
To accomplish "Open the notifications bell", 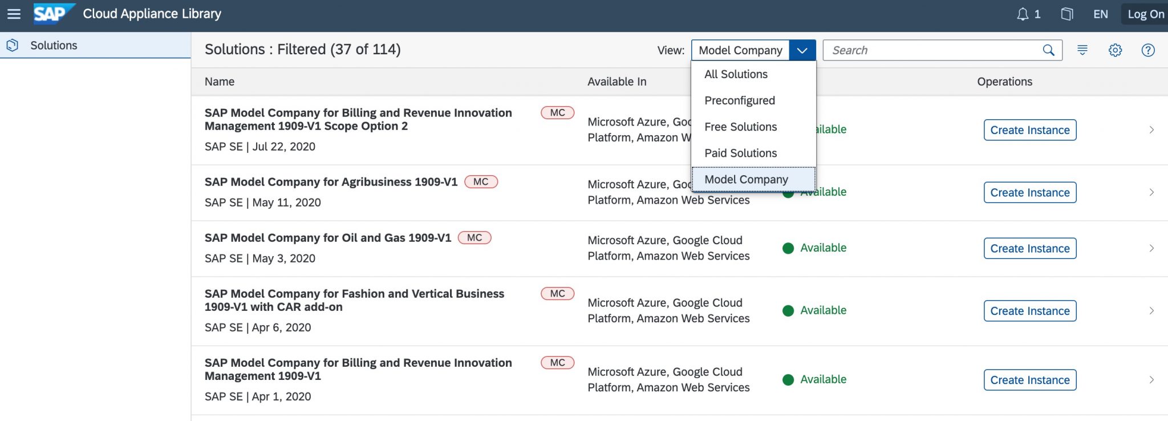I will point(1023,14).
